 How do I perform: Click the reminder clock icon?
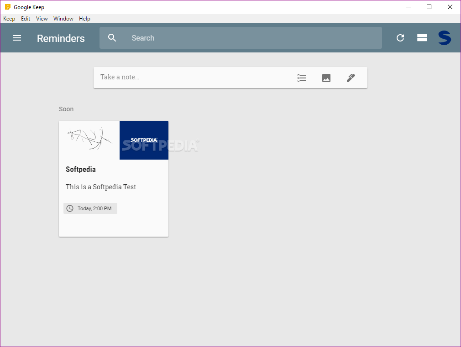click(70, 208)
